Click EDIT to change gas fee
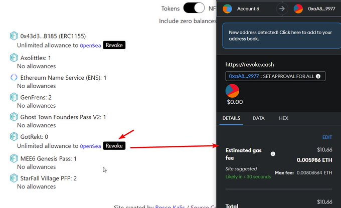Viewport: 341px width, 208px height. click(x=327, y=137)
